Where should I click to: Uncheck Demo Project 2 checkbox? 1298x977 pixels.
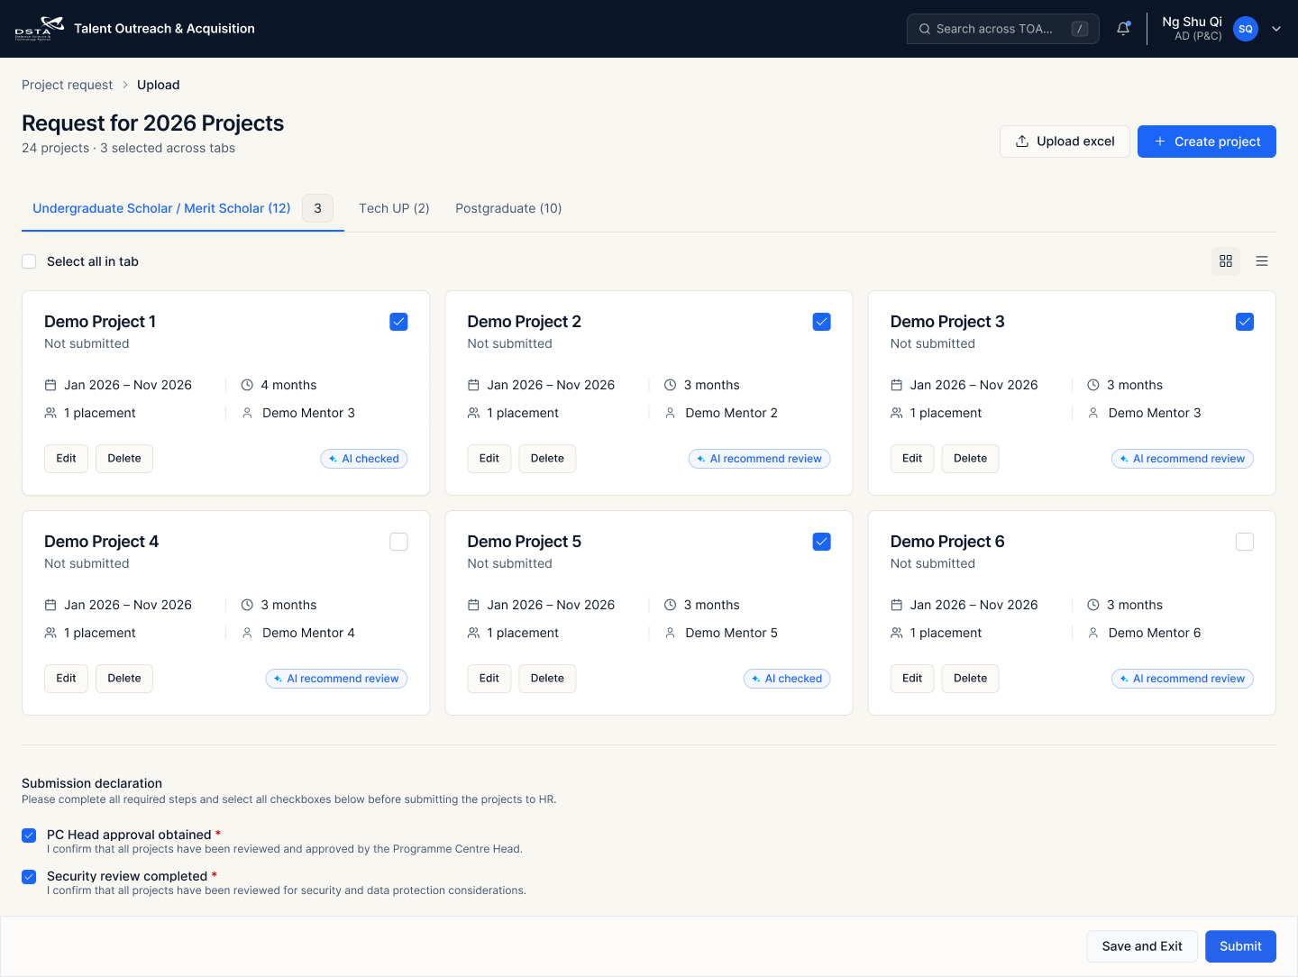[821, 322]
